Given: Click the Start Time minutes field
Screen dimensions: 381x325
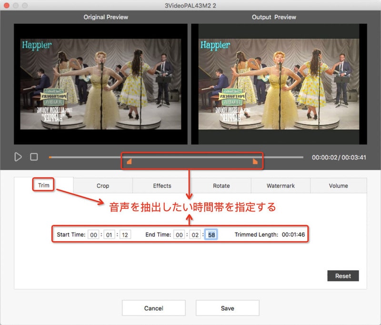Looking at the screenshot, I should click(x=109, y=234).
